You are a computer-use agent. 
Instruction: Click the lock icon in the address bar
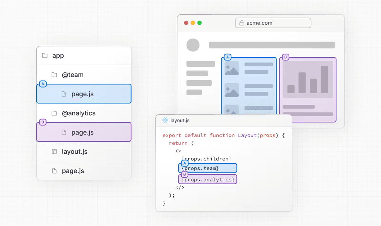pos(242,23)
